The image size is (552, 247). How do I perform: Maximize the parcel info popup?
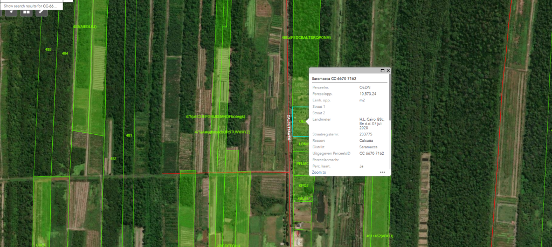coord(382,71)
